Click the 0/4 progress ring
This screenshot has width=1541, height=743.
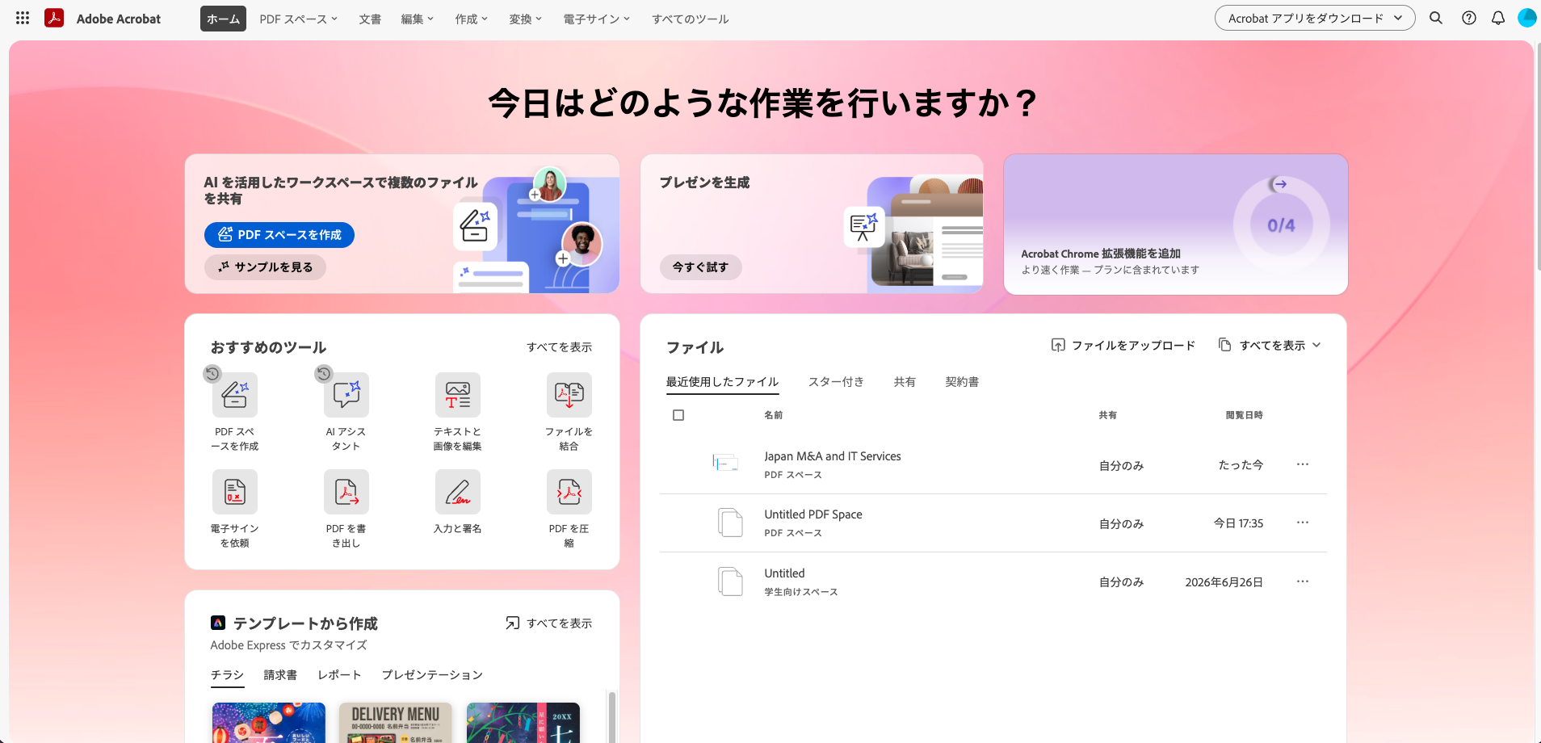[1281, 225]
